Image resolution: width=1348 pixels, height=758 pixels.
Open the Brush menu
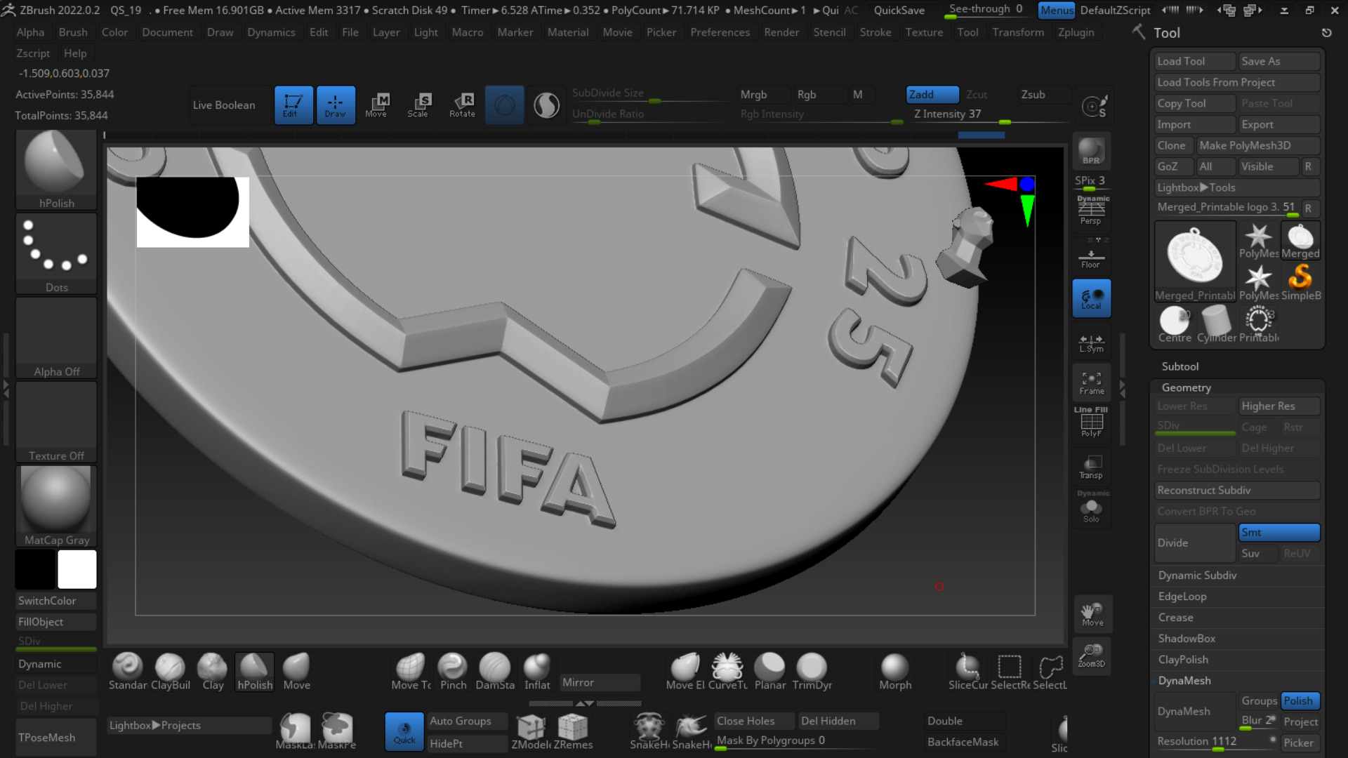[x=73, y=32]
